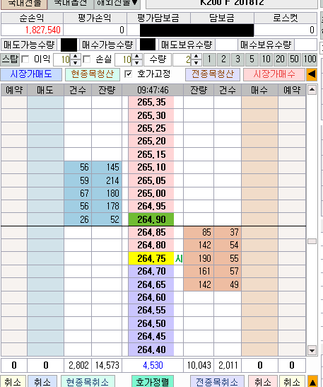Viewport: 323px width, 387px height.
Task: Click the 호가정렬 button
Action: 153,382
